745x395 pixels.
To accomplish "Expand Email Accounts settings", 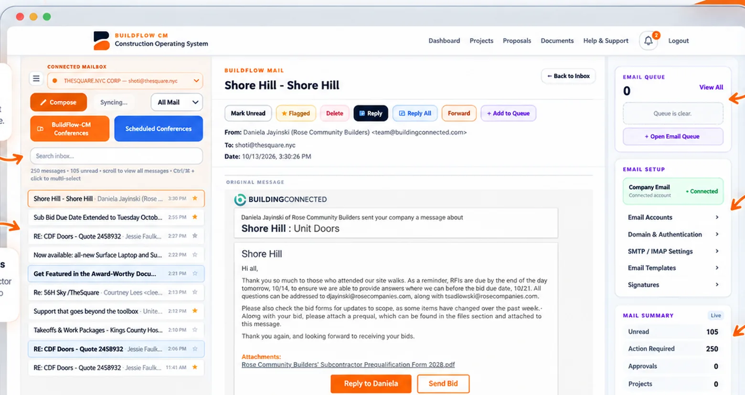I will point(672,217).
